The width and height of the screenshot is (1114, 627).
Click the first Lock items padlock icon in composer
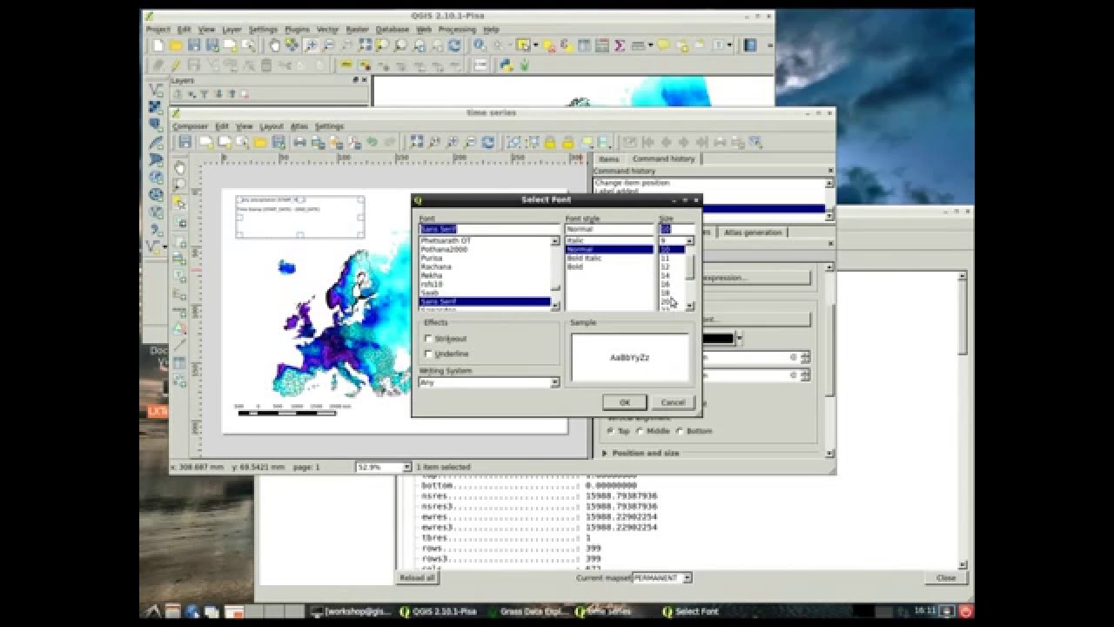pyautogui.click(x=550, y=142)
